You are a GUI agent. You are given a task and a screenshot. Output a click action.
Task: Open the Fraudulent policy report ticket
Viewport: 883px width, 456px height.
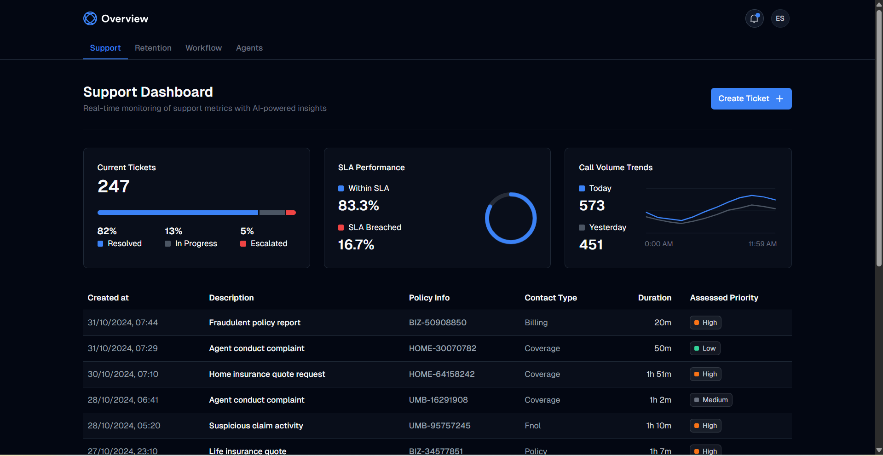click(254, 323)
